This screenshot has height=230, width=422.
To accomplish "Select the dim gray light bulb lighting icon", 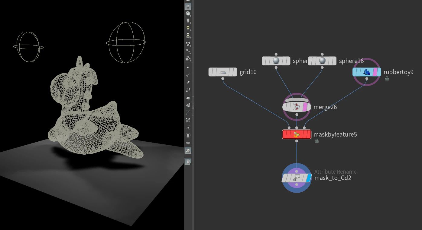I will [x=188, y=21].
